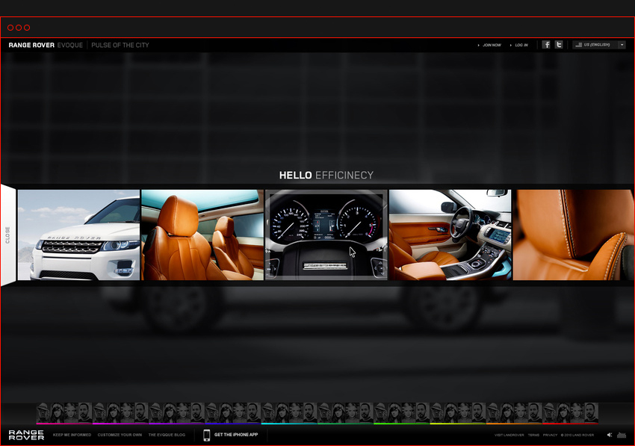View the tan leather seats sunroof photo
The image size is (635, 446).
(202, 235)
